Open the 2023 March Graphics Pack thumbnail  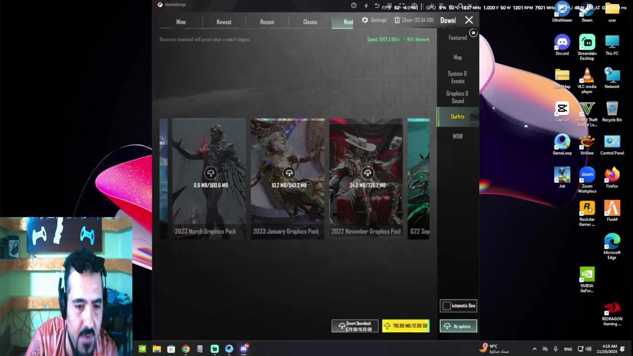point(208,178)
